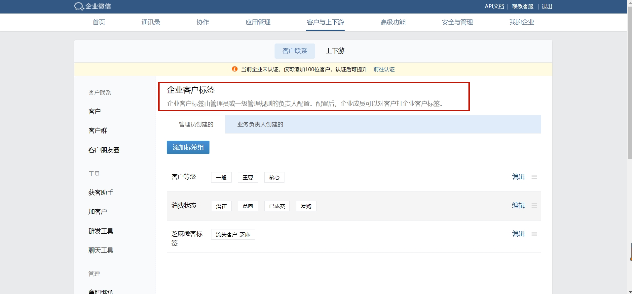Edit the 芝麻微客标签 tag group

click(518, 234)
